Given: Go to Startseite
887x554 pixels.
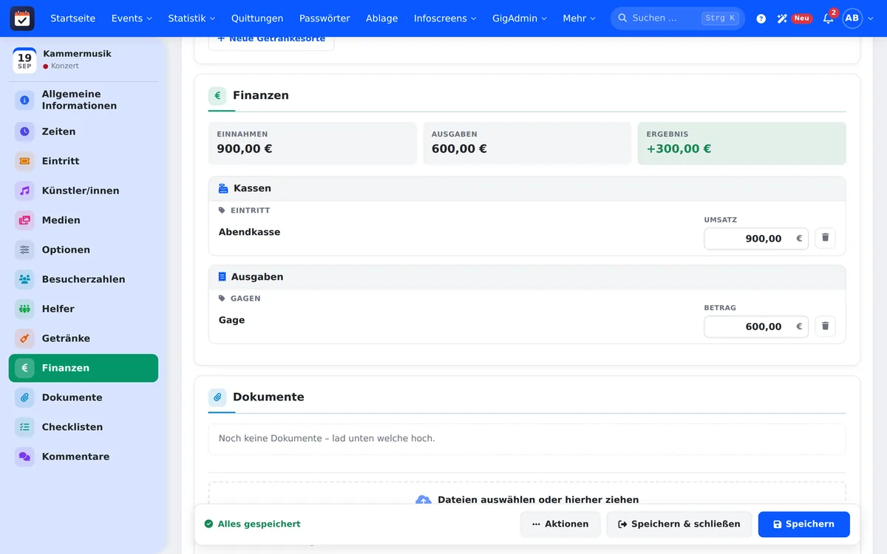Looking at the screenshot, I should (x=72, y=18).
